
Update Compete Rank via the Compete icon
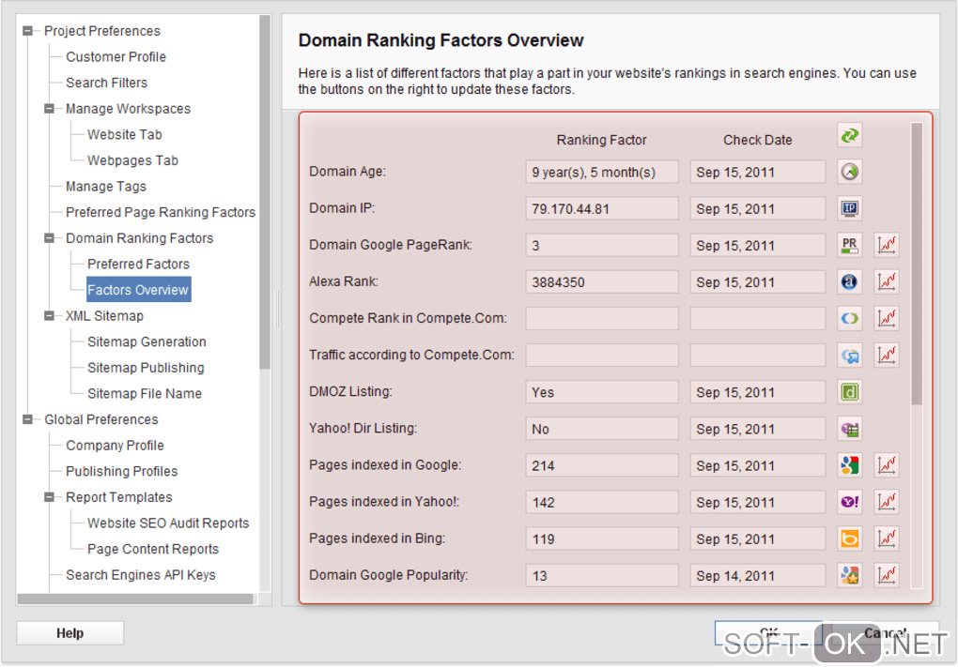tap(849, 319)
